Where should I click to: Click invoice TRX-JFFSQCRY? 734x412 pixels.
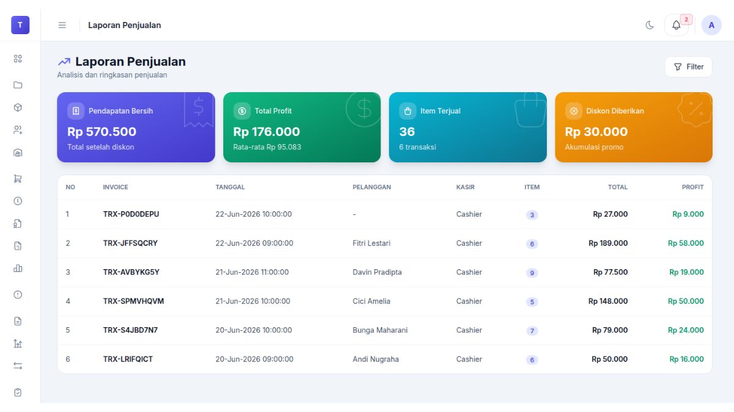click(130, 243)
